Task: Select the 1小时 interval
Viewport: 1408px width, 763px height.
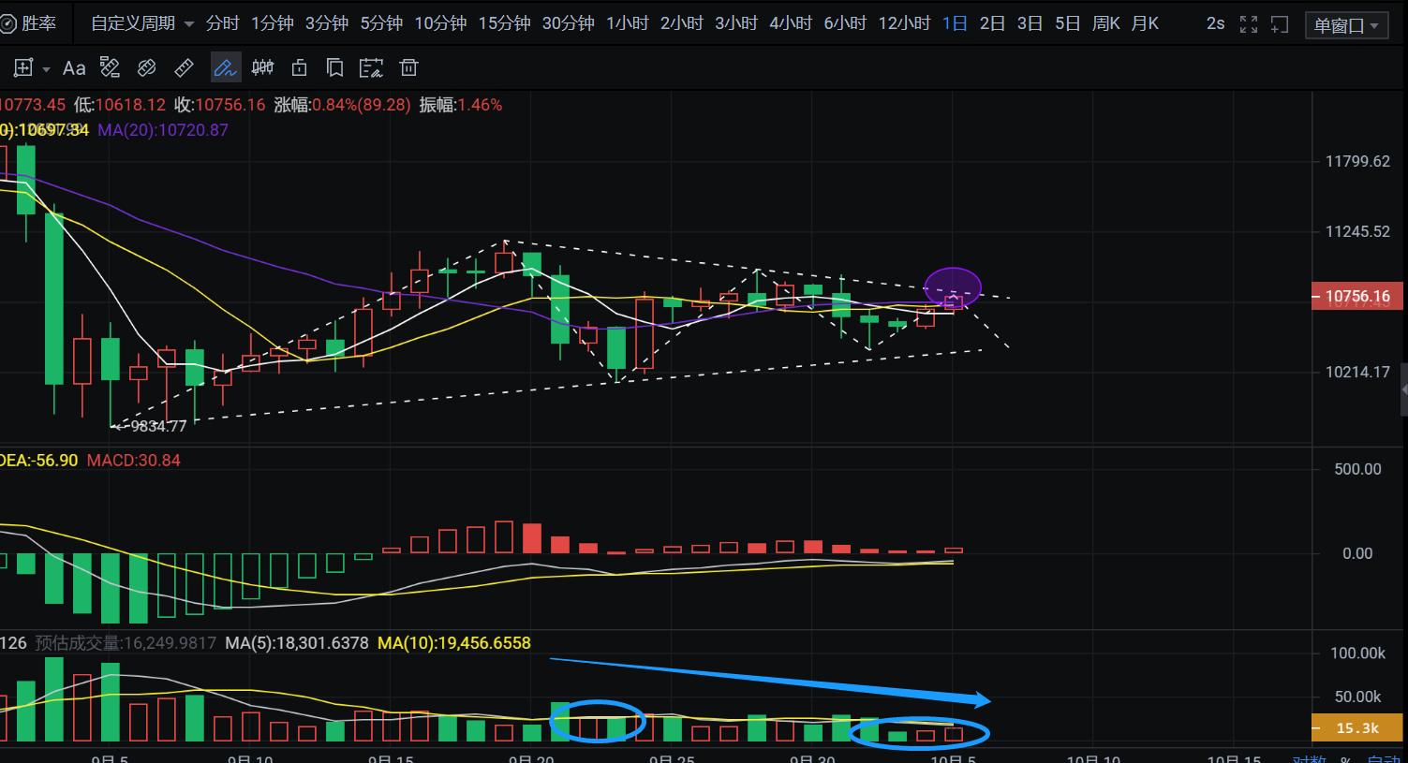Action: [628, 23]
